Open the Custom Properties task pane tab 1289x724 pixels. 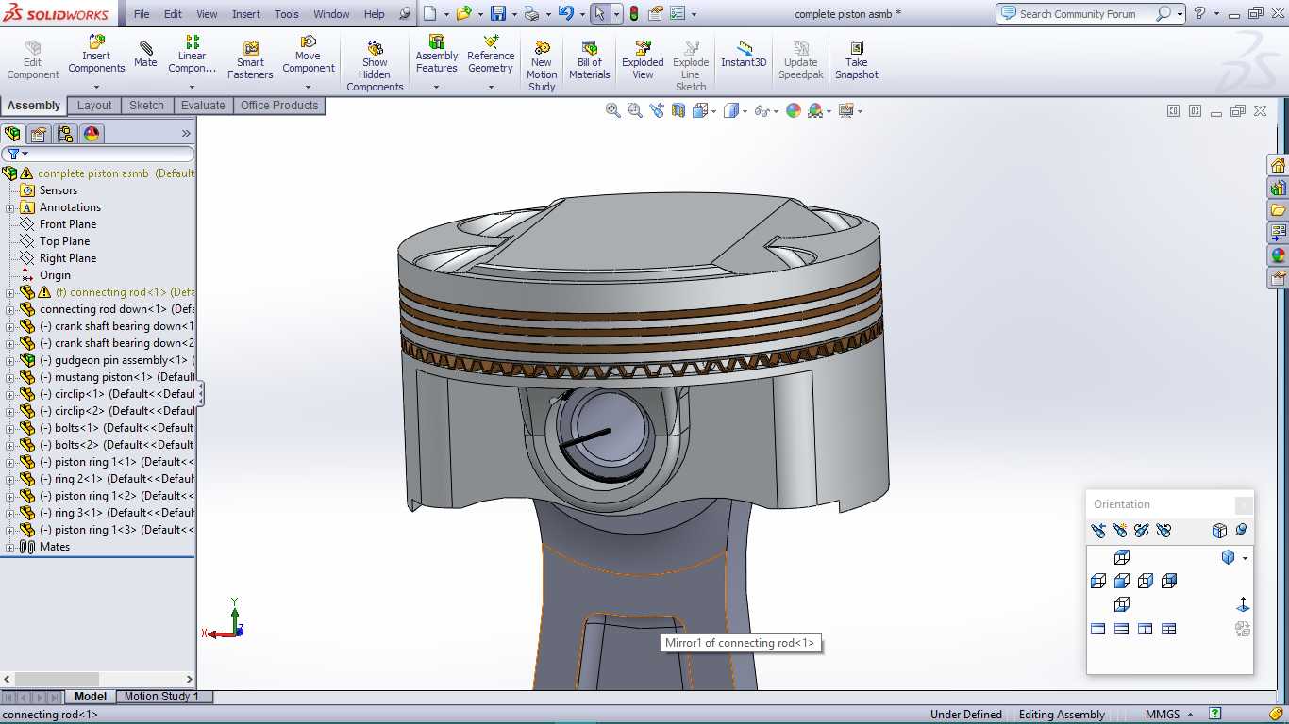(x=1279, y=278)
